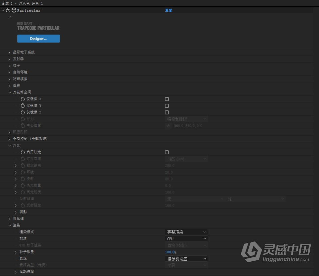Click stopwatch icon for 启用灯光
The height and width of the screenshot is (276, 319).
[x=23, y=152]
